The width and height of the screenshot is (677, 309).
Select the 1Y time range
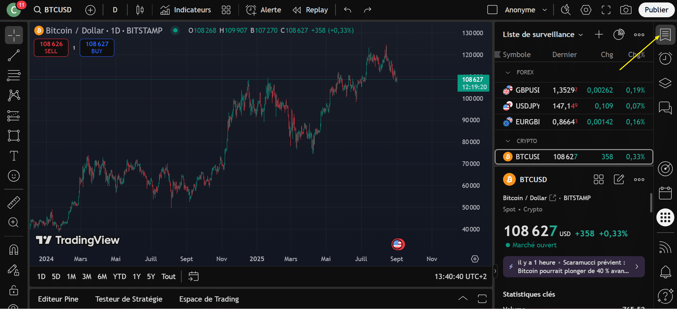pyautogui.click(x=137, y=277)
